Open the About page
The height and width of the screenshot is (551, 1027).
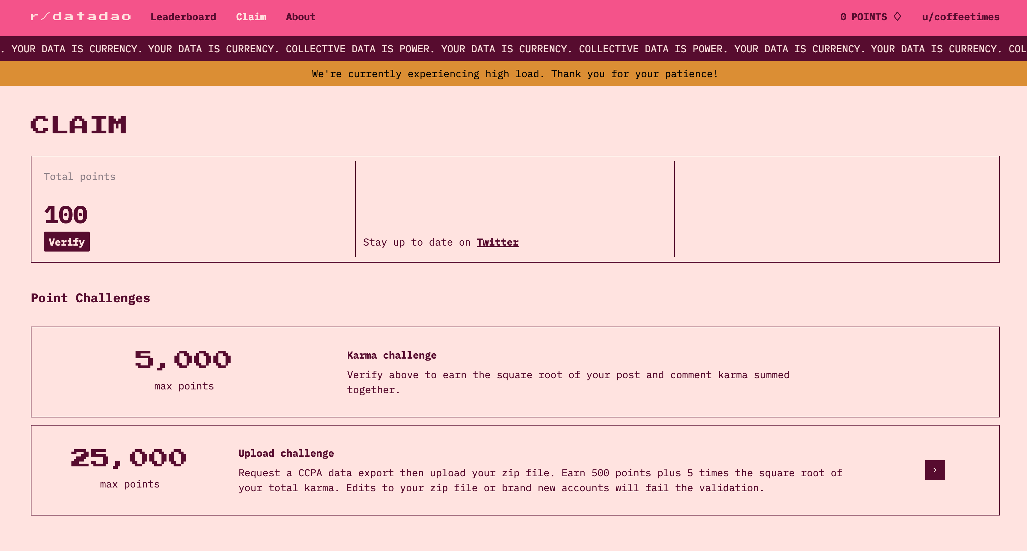tap(300, 17)
